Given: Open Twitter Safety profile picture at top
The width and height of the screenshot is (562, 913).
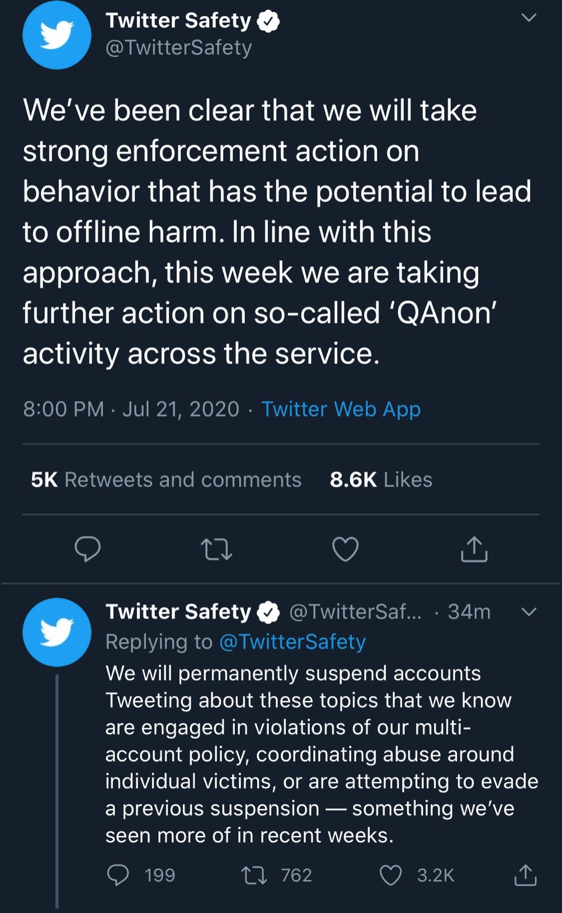Looking at the screenshot, I should pos(57,35).
